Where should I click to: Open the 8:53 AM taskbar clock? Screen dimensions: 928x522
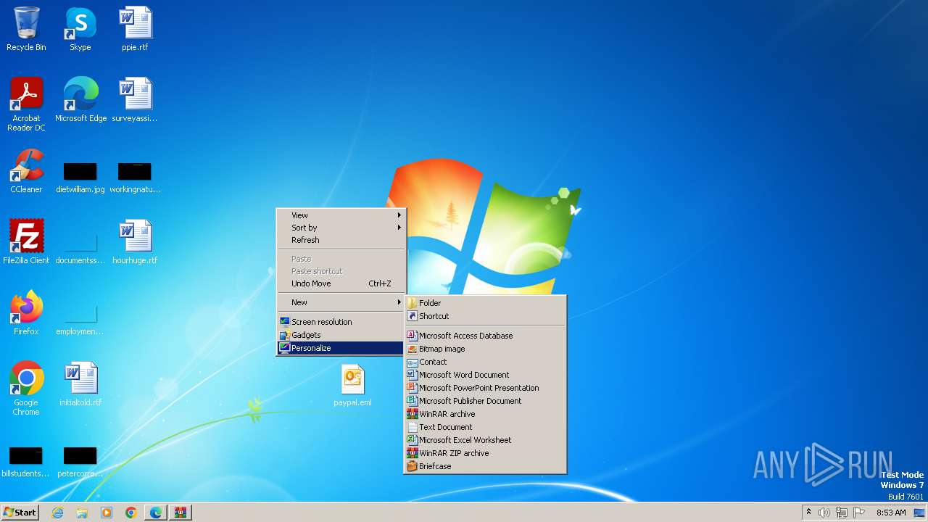tap(891, 513)
